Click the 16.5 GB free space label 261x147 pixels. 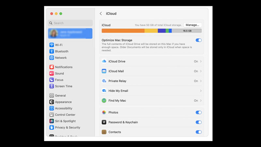(x=187, y=31)
